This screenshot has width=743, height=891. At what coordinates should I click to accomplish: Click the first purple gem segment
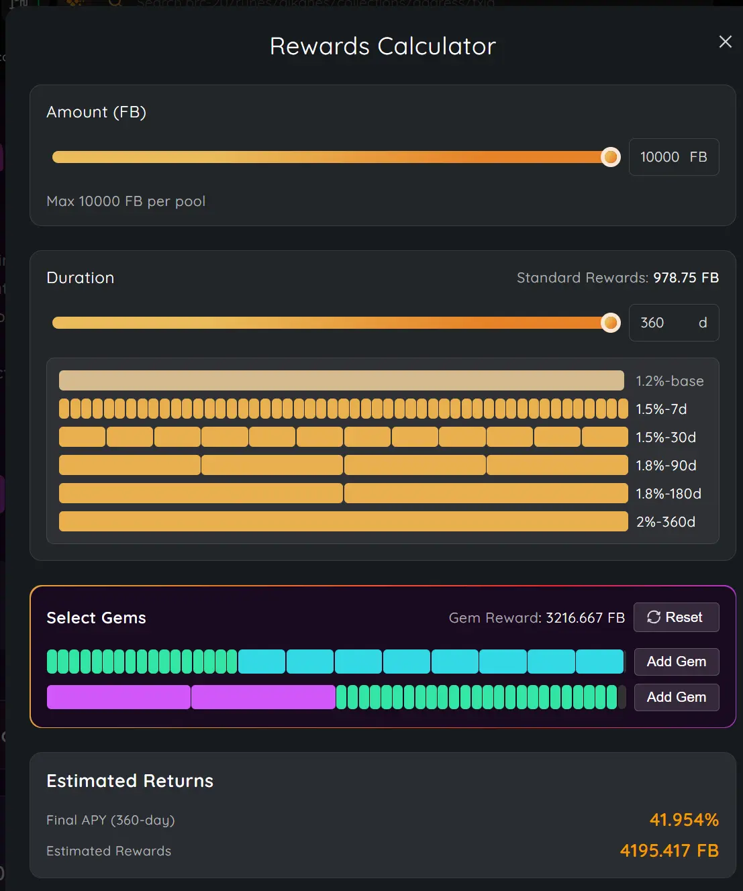coord(118,697)
